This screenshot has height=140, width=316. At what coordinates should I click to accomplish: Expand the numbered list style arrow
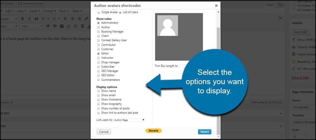[x=59, y=19]
